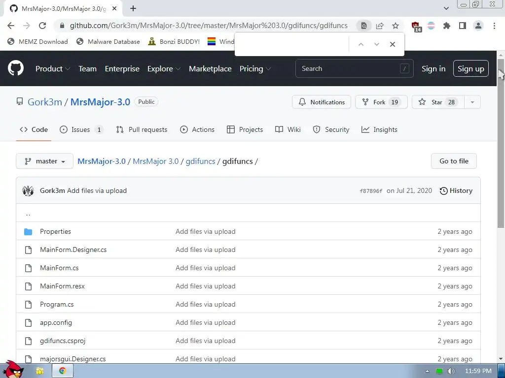Click the file icon beside app.config
The width and height of the screenshot is (505, 378).
[x=28, y=323]
